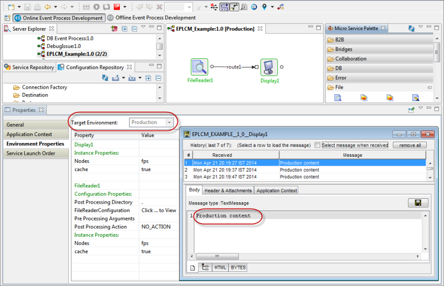Collapse the File palette category
444x286 pixels.
pyautogui.click(x=380, y=87)
